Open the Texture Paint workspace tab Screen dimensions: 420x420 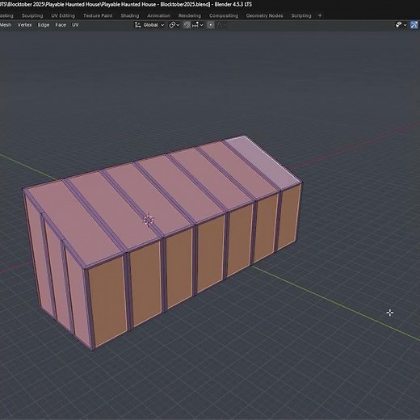coord(98,15)
